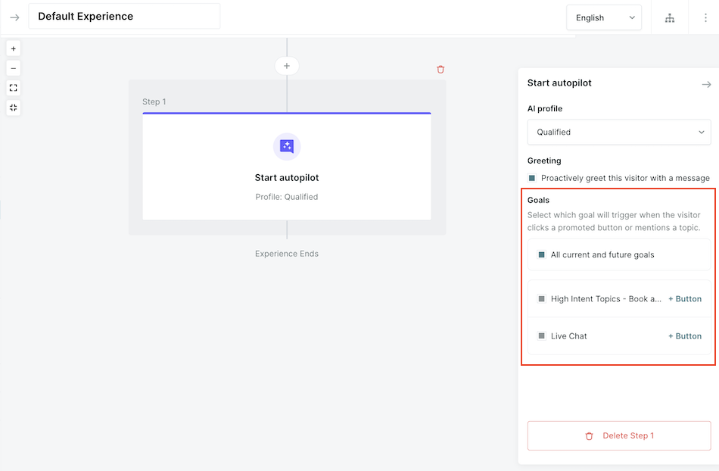Click the Greeting section heading
Viewport: 719px width, 471px height.
(x=544, y=161)
